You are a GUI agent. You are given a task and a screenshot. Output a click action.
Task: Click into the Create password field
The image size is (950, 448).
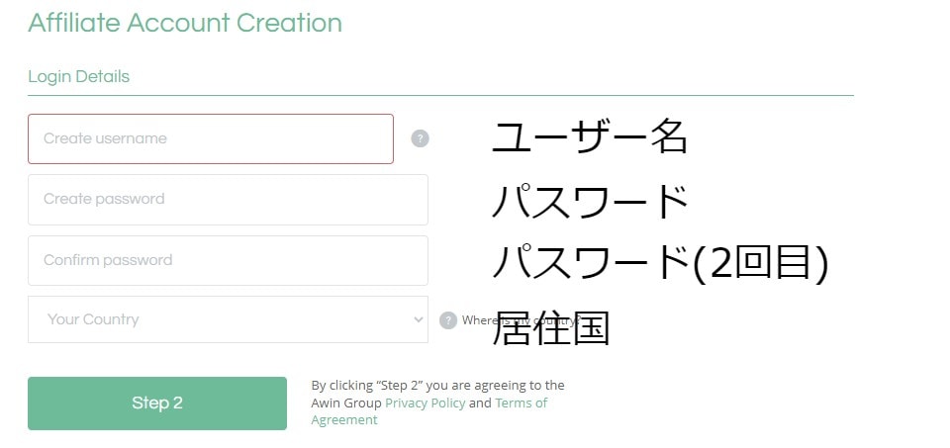[228, 200]
